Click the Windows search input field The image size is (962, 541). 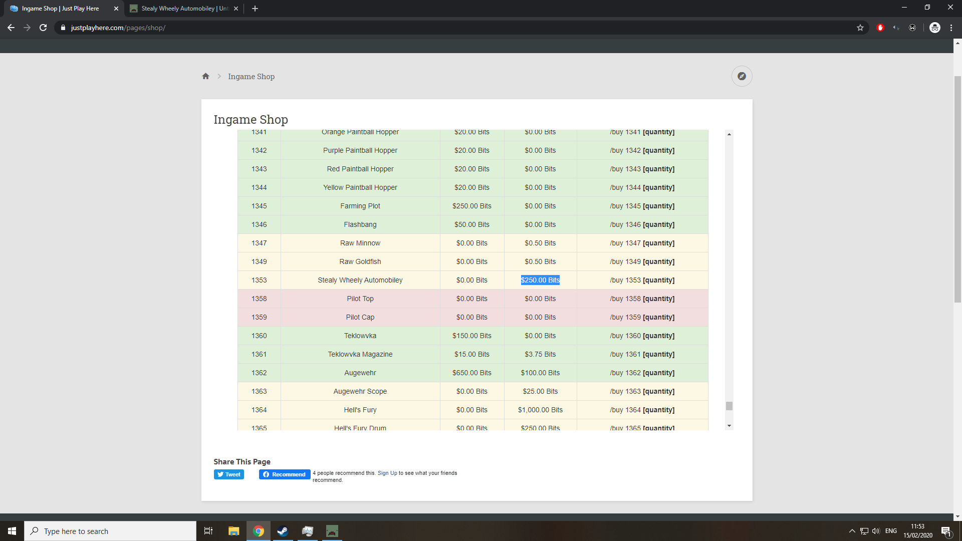[110, 531]
